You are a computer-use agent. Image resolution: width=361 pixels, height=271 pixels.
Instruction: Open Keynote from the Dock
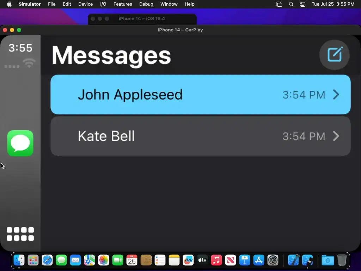245,260
